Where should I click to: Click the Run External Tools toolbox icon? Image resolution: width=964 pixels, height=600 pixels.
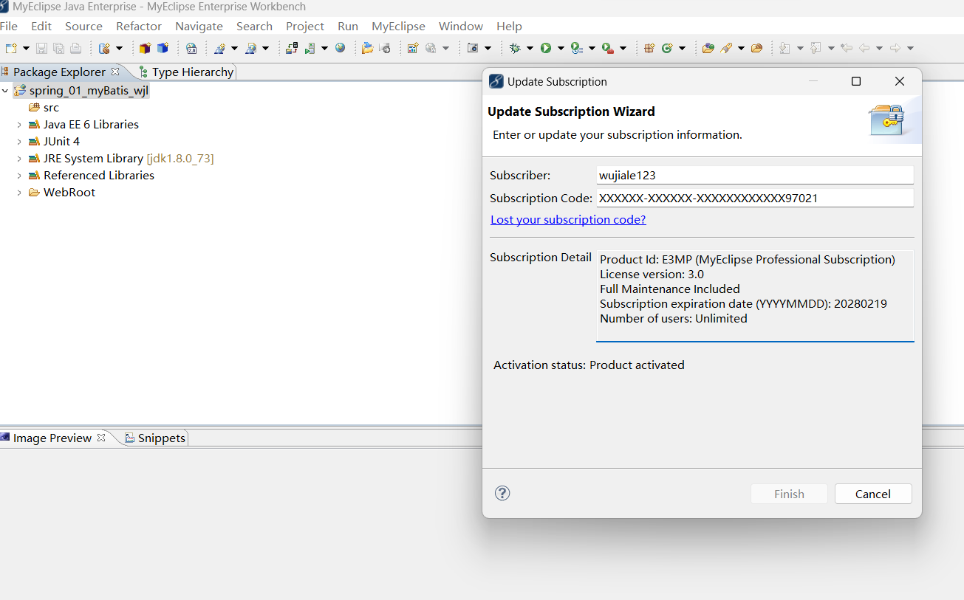pos(607,48)
